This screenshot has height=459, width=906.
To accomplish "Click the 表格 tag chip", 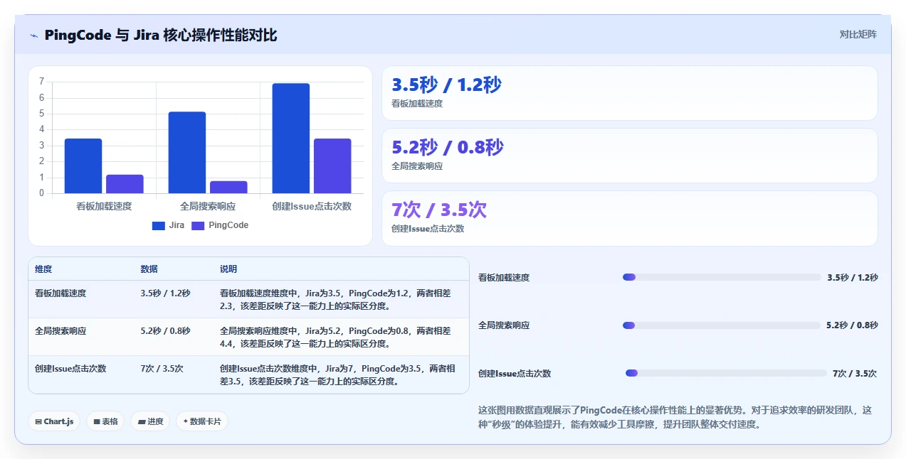I will click(105, 421).
